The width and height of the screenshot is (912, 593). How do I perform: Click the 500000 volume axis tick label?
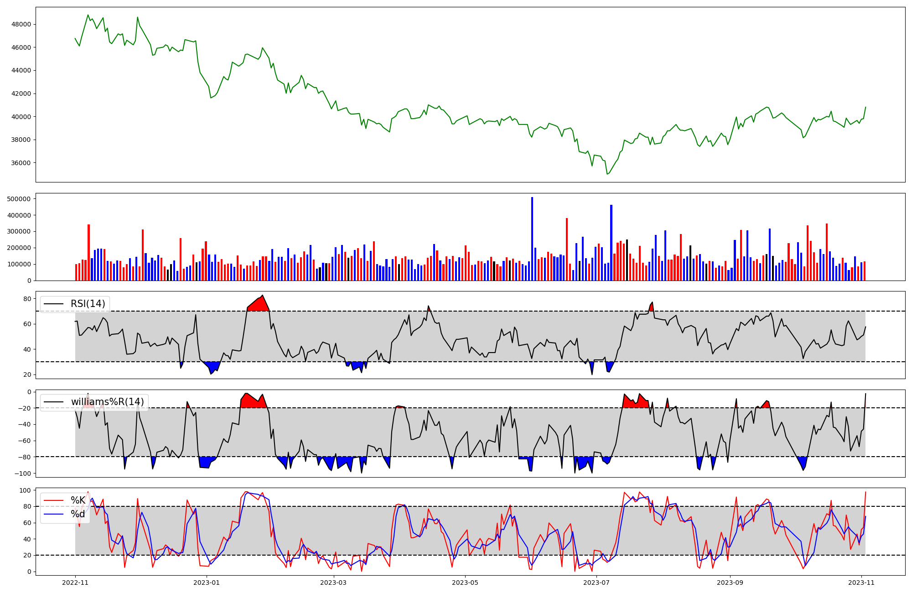19,199
